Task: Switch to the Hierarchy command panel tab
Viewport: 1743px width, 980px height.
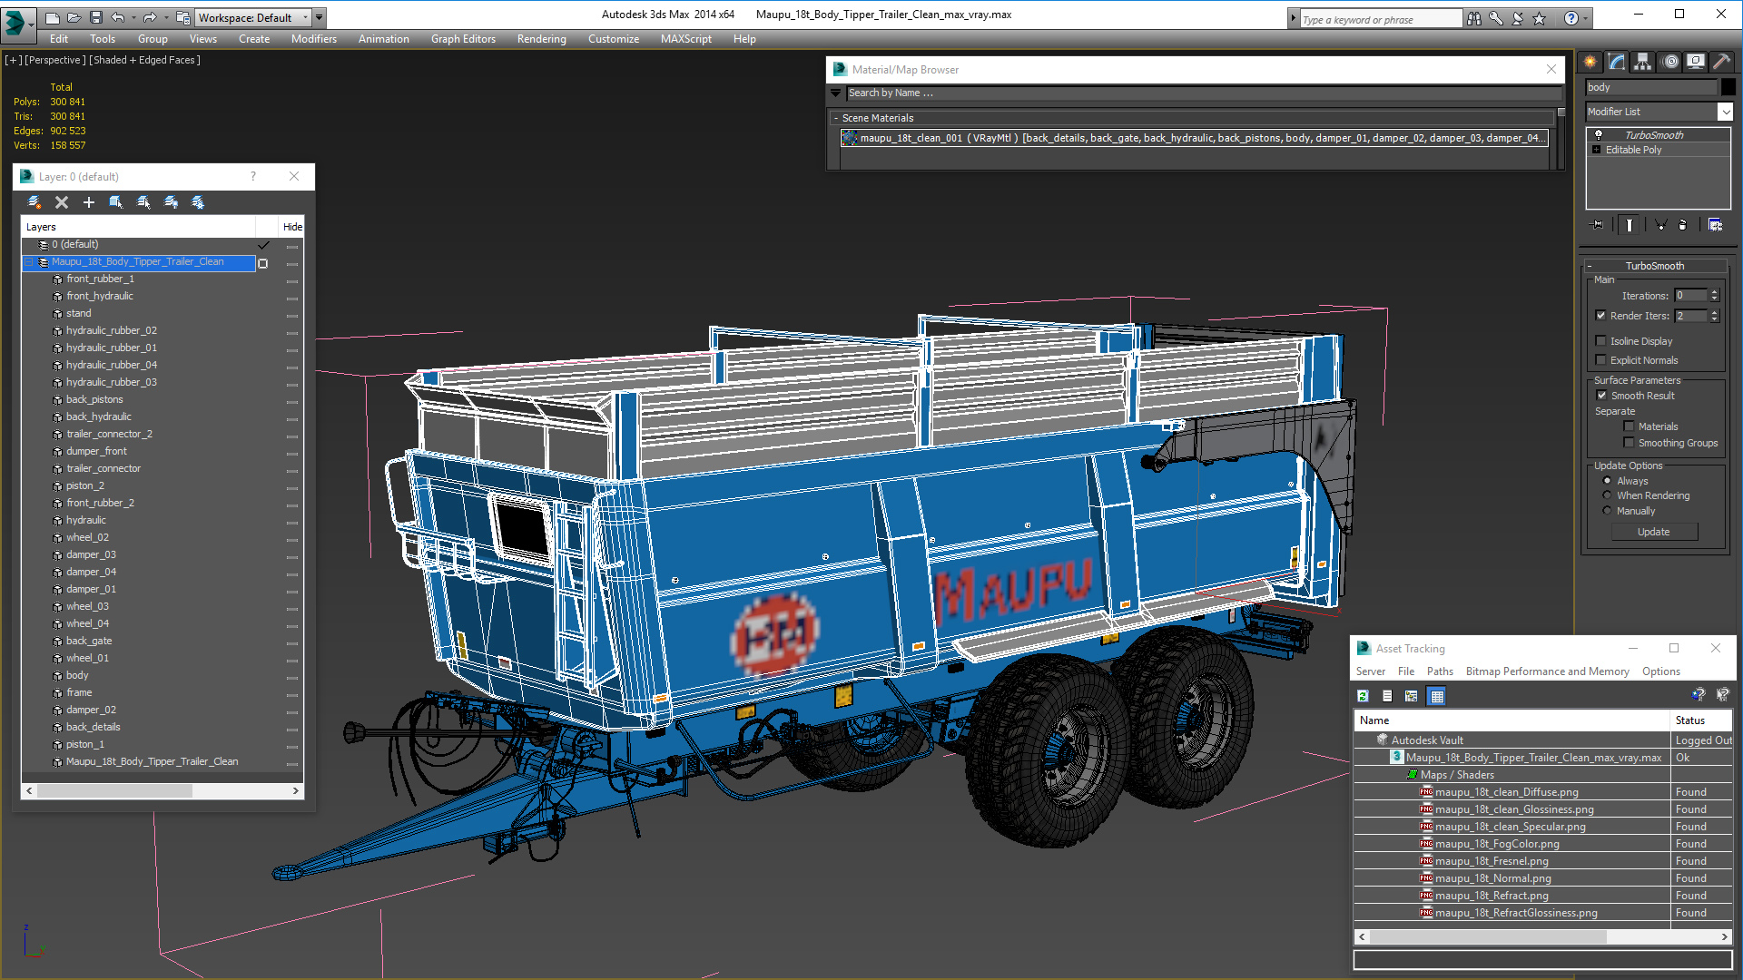Action: point(1643,62)
